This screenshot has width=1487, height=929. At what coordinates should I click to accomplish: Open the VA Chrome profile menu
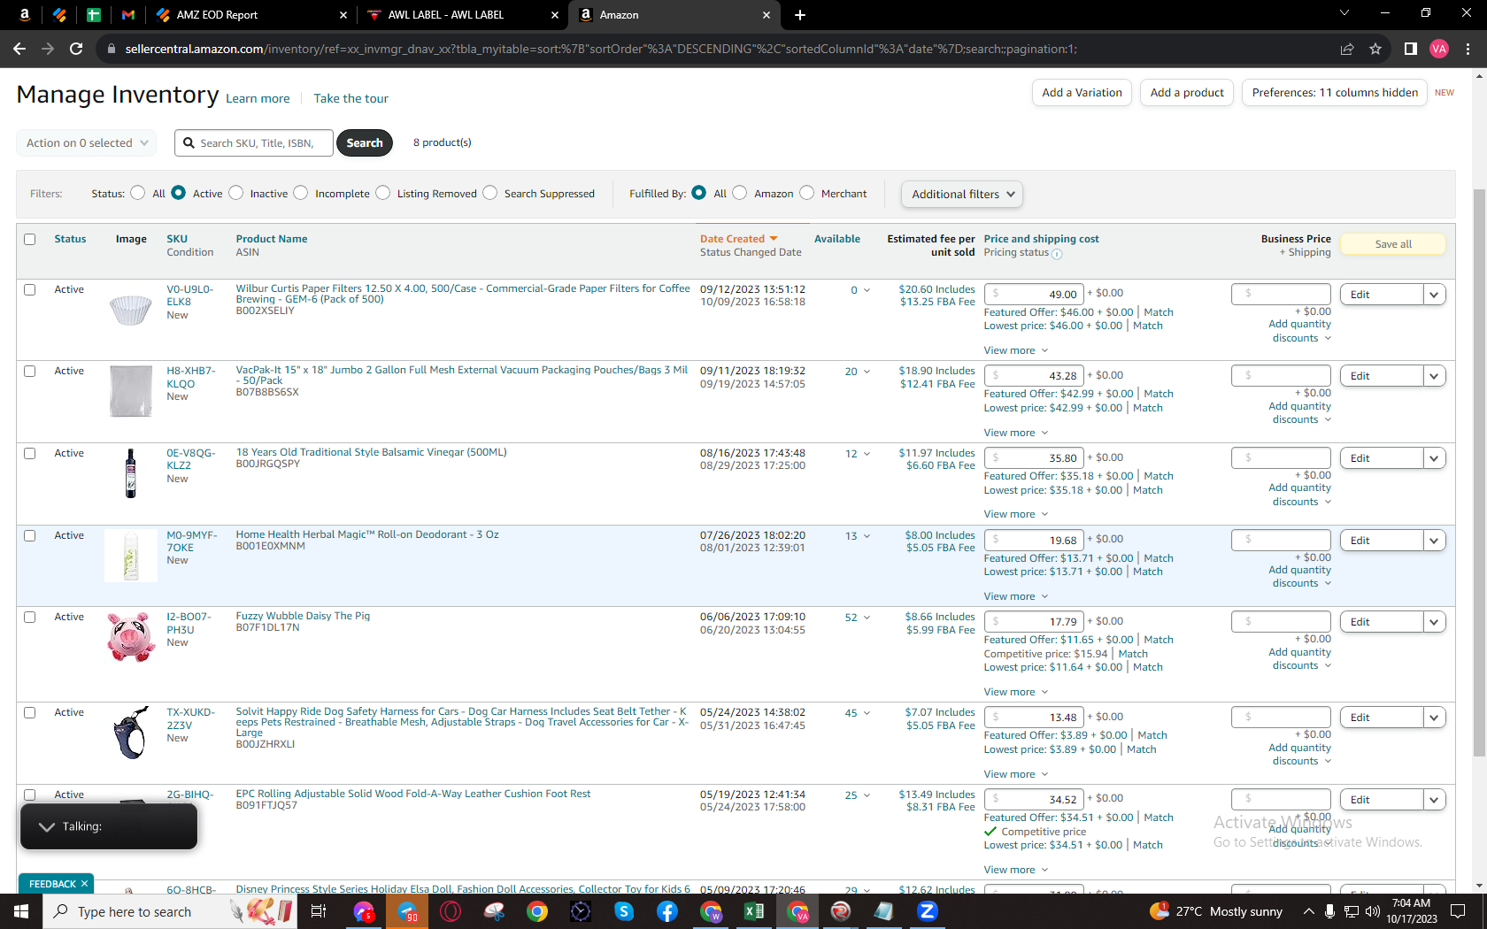1439,49
